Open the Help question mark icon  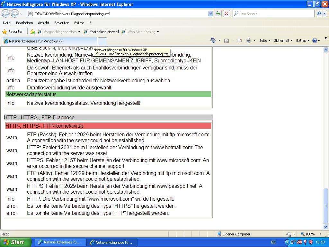coord(316,41)
